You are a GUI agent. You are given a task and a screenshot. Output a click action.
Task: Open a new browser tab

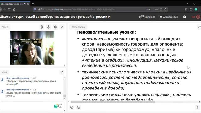[x=33, y=4]
